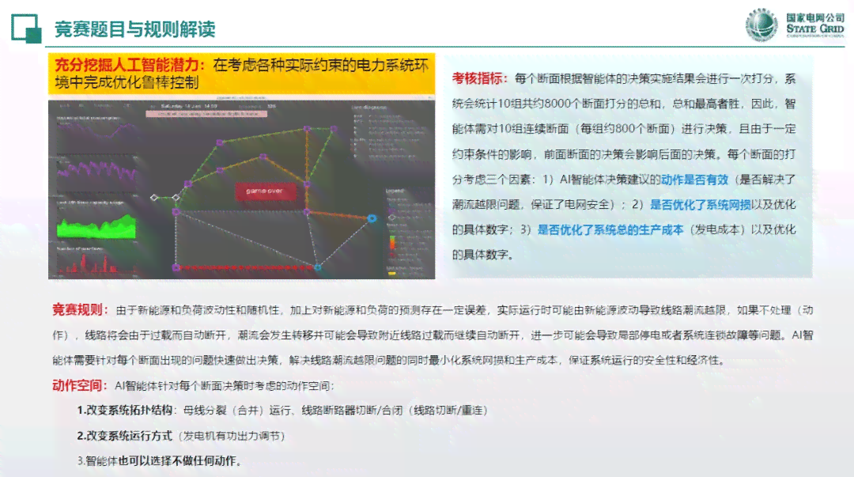Click the blue node ending the red dotted line
Viewport: 854px width, 477px height.
point(318,267)
